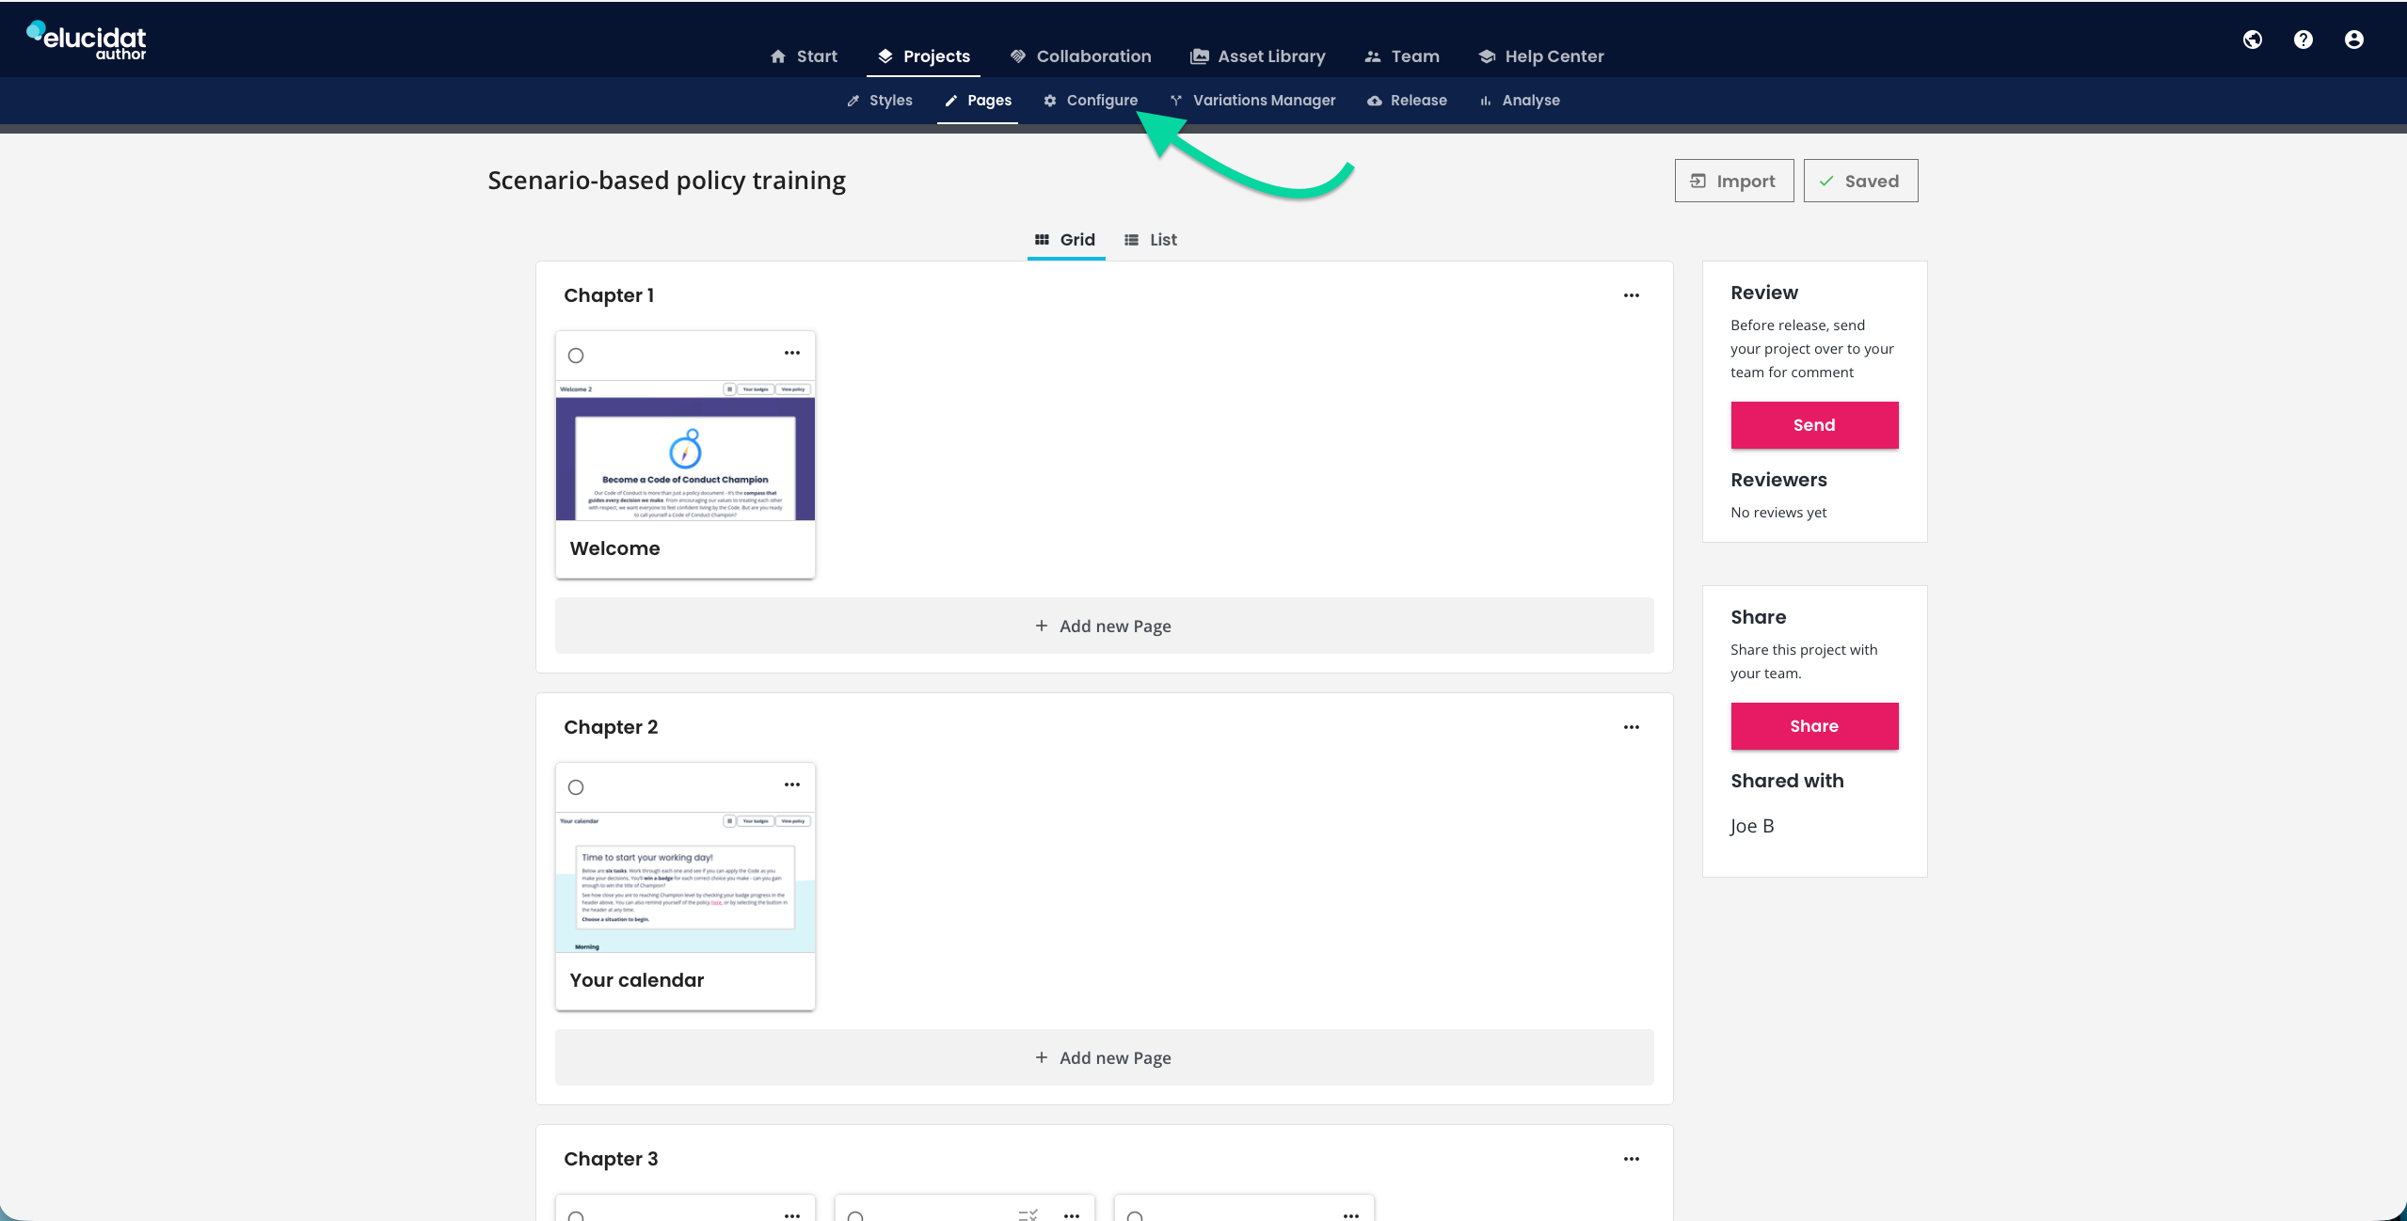Add new Page in Chapter 2
Viewport: 2407px width, 1221px height.
(1104, 1057)
